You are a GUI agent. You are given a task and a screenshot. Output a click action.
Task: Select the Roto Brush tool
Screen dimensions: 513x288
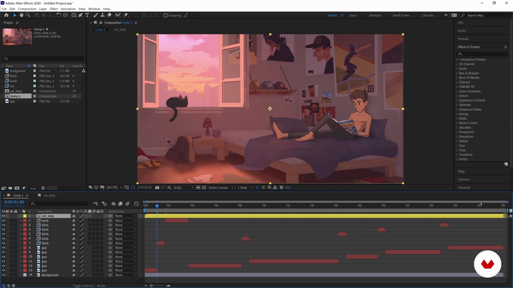tap(118, 15)
